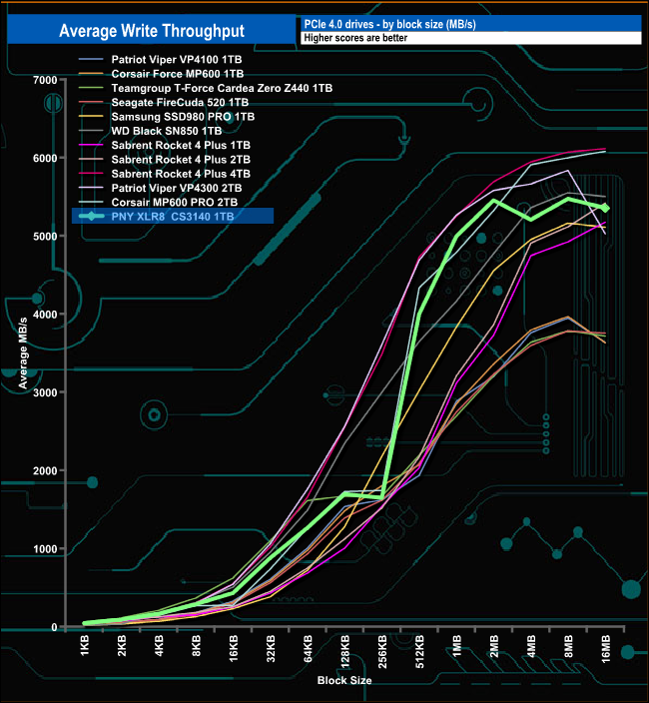Screen dimensions: 649x703
Task: Click the green diamond data point at 16MB
Action: click(605, 208)
